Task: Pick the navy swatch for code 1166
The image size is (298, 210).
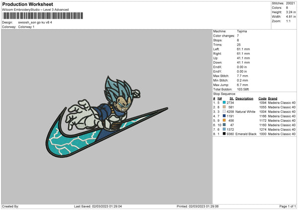Action: (x=224, y=116)
